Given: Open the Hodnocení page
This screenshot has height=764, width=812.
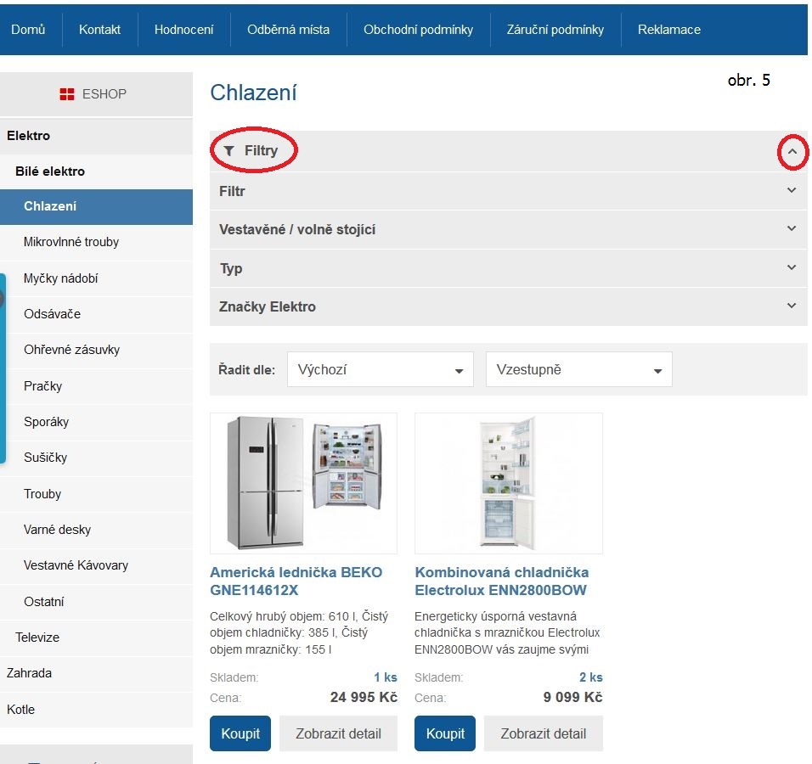Looking at the screenshot, I should (x=183, y=30).
